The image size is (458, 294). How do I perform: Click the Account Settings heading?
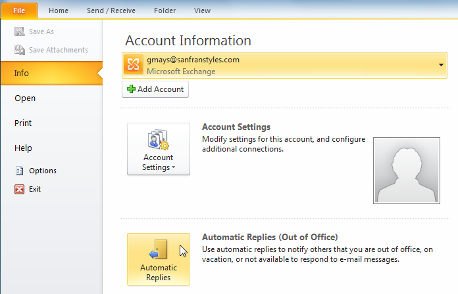click(x=236, y=127)
